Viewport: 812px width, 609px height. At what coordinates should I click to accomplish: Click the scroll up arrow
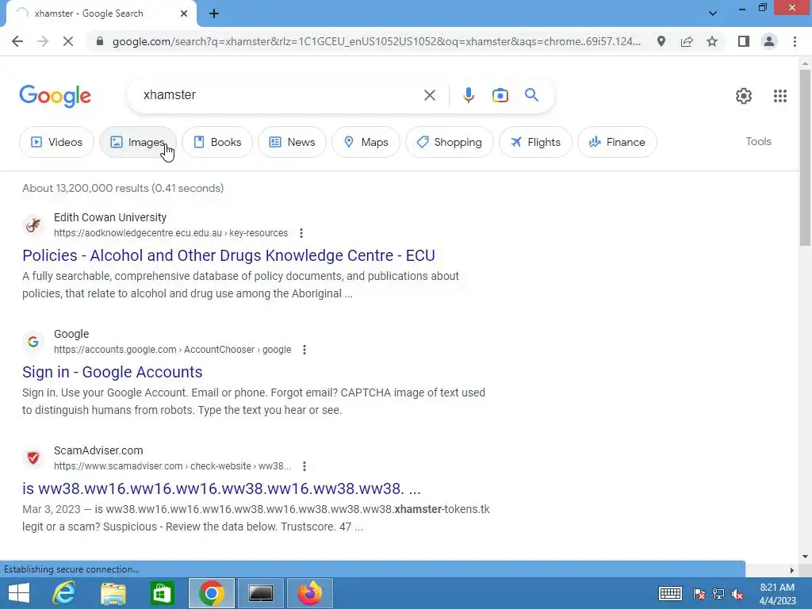point(805,63)
